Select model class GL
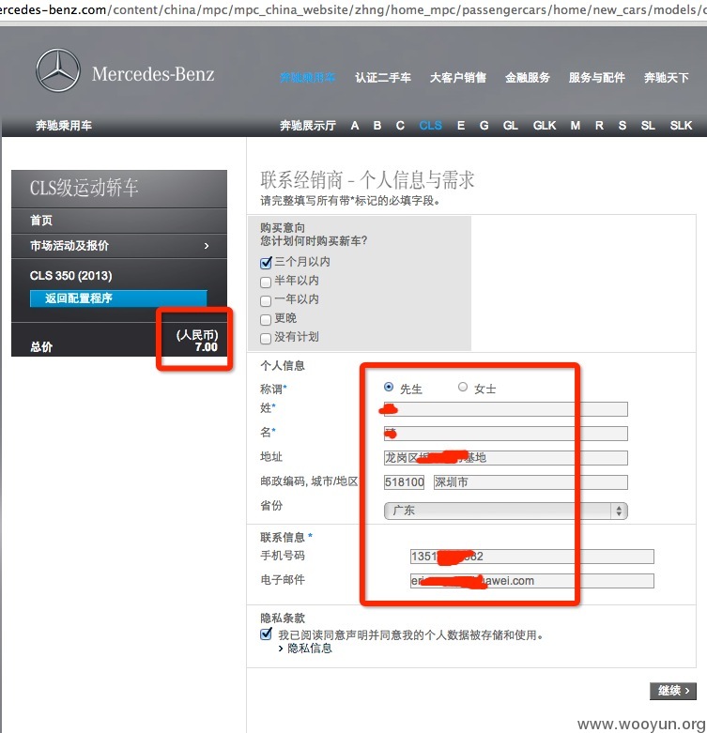 510,125
